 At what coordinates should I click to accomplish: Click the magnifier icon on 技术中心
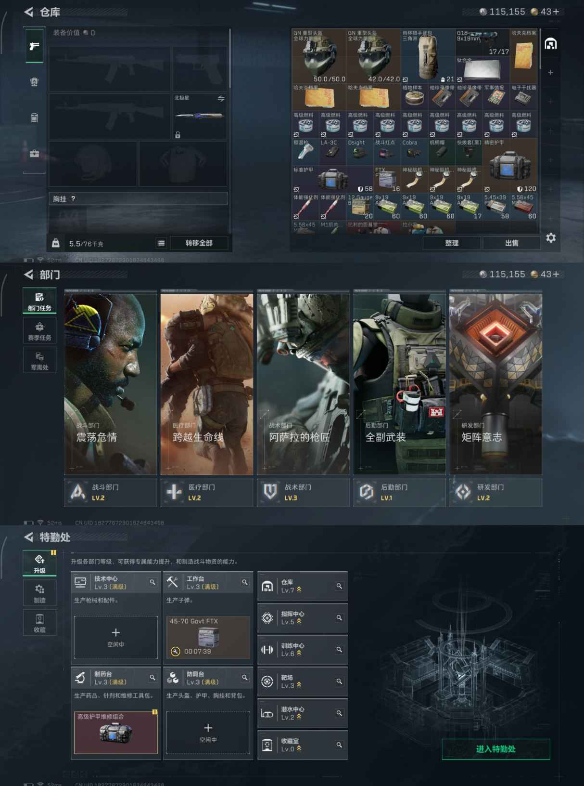point(152,582)
